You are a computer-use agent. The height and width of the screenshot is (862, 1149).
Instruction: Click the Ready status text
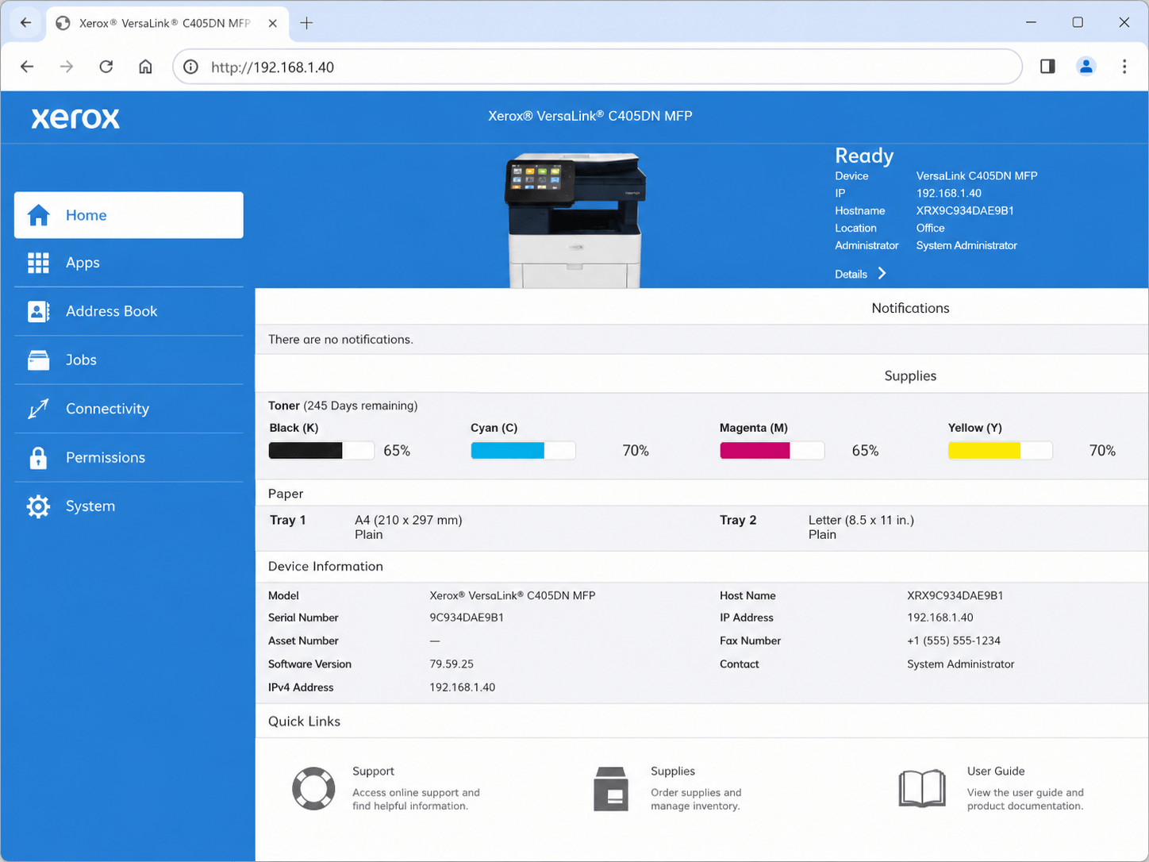[x=864, y=156]
